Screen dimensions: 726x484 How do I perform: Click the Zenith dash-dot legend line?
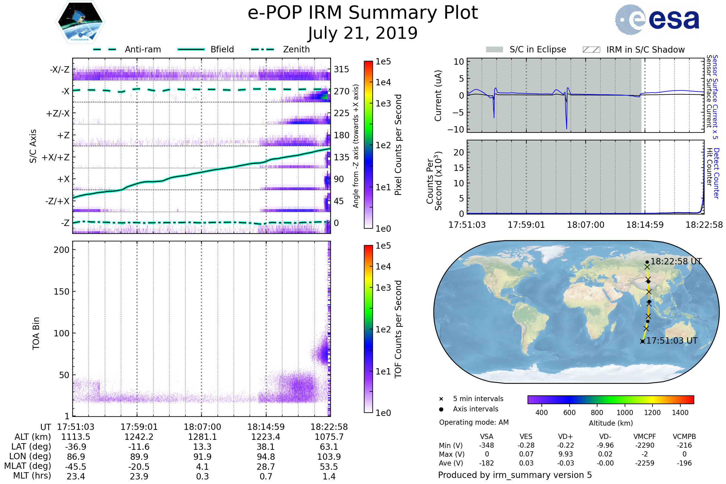click(x=262, y=49)
